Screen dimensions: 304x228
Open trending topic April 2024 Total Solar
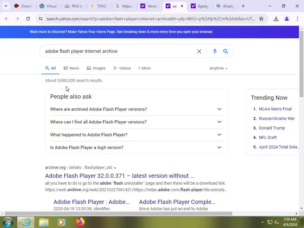[279, 147]
